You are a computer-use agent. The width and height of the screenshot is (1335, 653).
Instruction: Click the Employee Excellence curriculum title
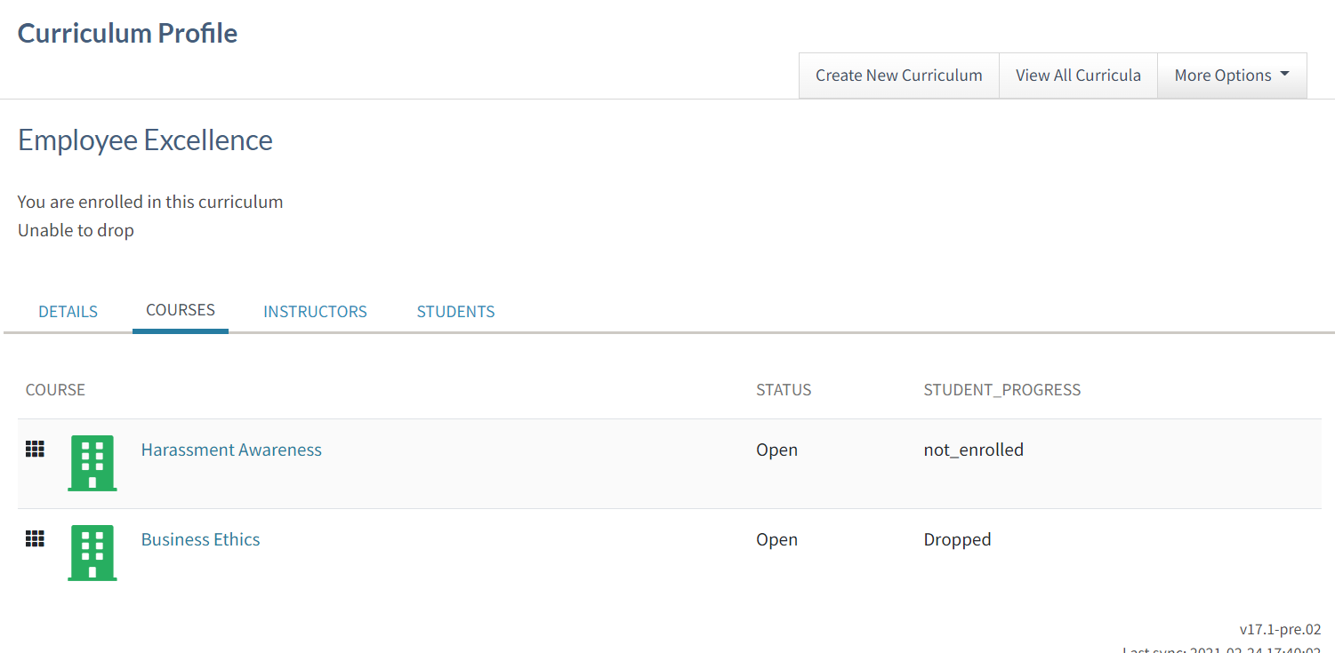tap(145, 140)
